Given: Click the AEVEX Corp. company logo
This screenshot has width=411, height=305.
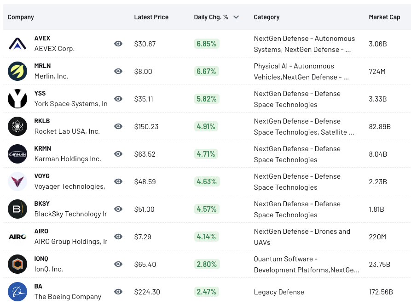Looking at the screenshot, I should [17, 44].
